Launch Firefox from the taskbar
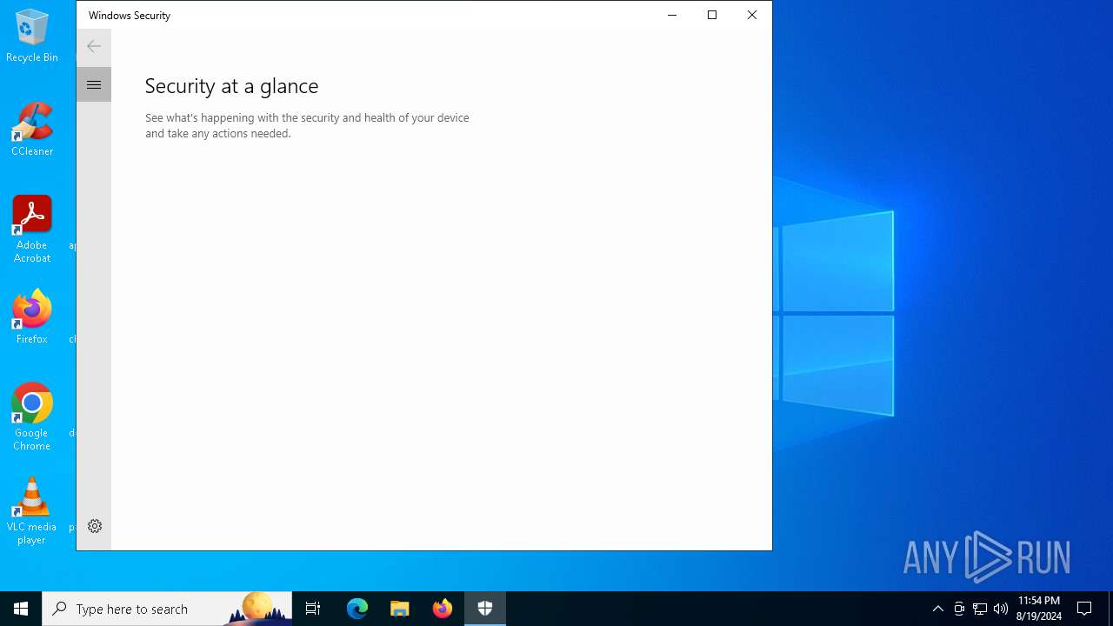The height and width of the screenshot is (626, 1113). pos(443,609)
